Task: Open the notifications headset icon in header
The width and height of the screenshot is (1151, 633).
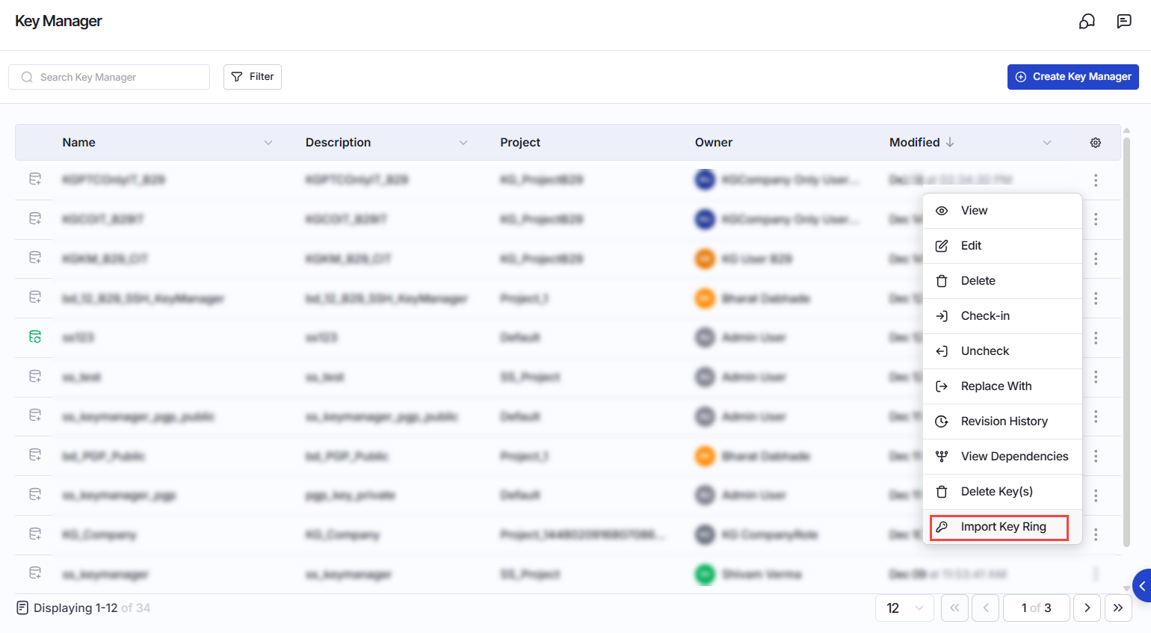Action: pyautogui.click(x=1087, y=22)
